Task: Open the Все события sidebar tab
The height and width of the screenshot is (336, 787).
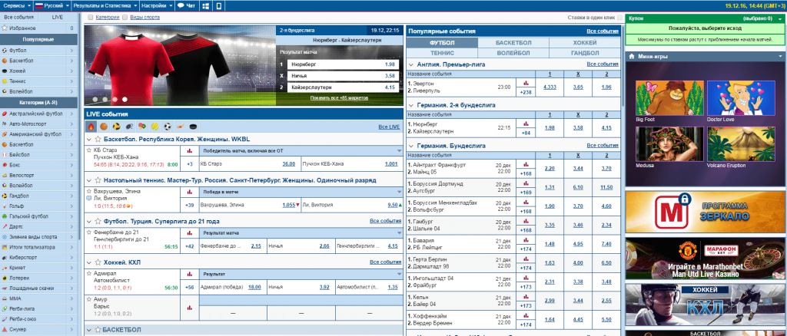Action: (18, 17)
